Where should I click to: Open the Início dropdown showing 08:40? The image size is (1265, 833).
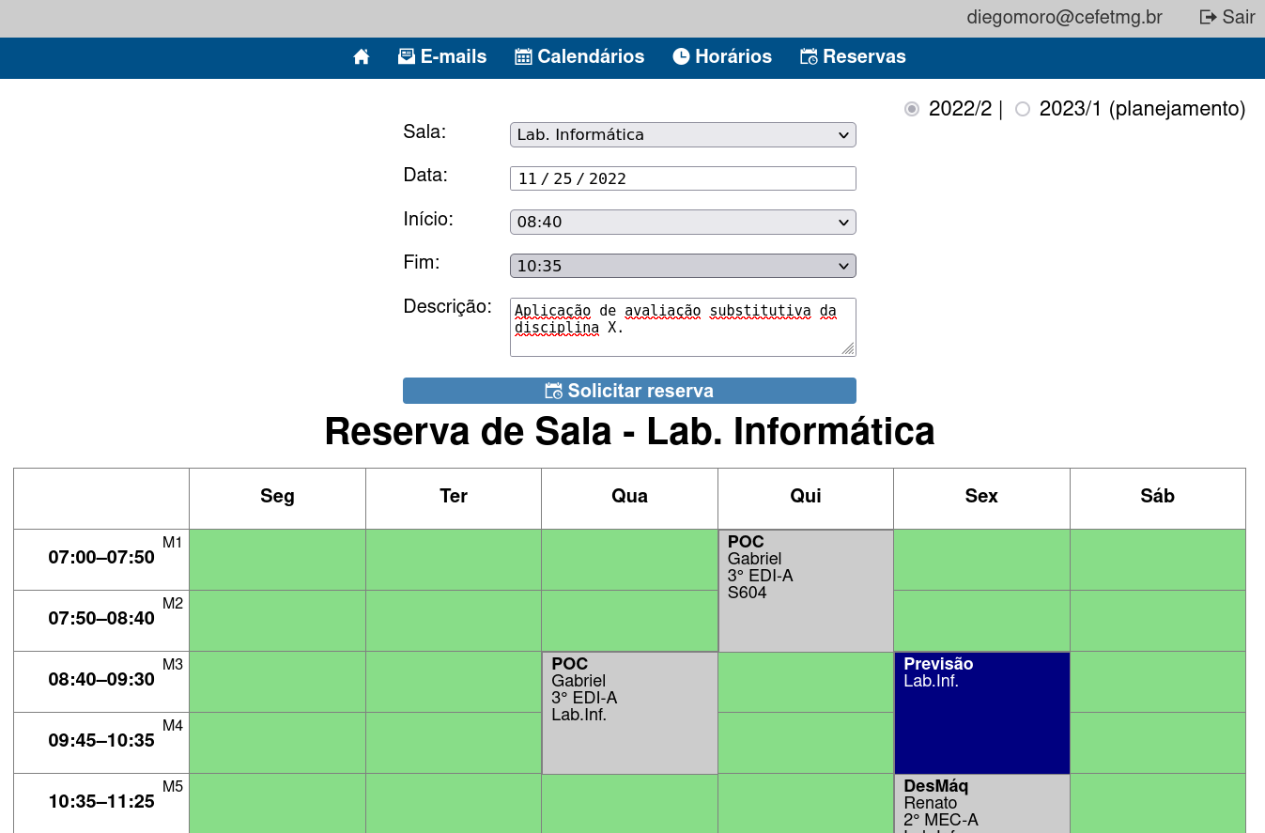pos(683,222)
